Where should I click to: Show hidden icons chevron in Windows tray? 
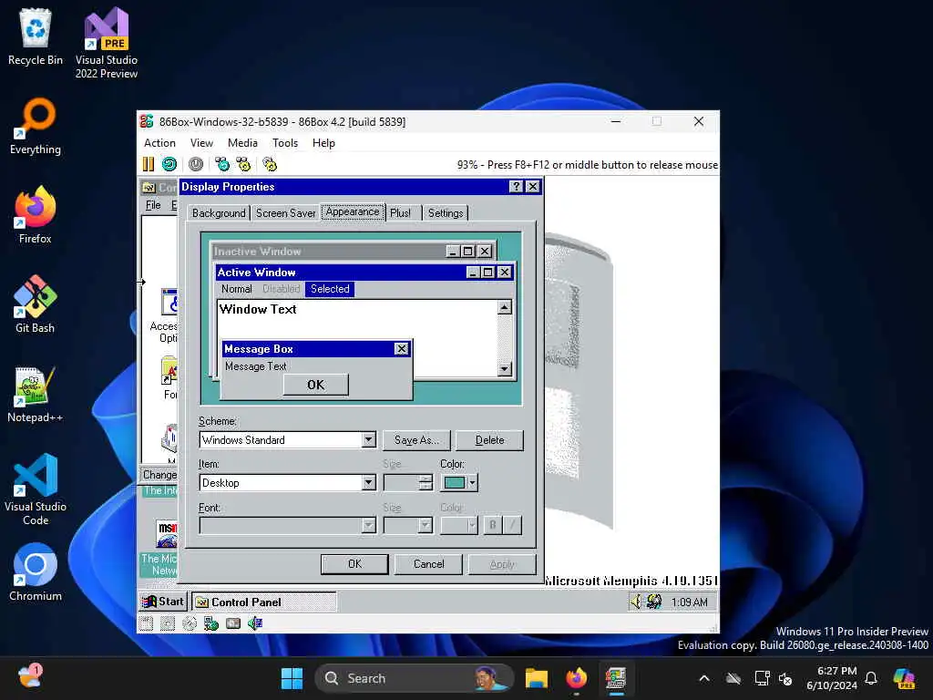(704, 678)
